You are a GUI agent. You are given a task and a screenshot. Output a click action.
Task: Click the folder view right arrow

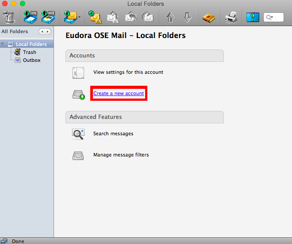48,32
